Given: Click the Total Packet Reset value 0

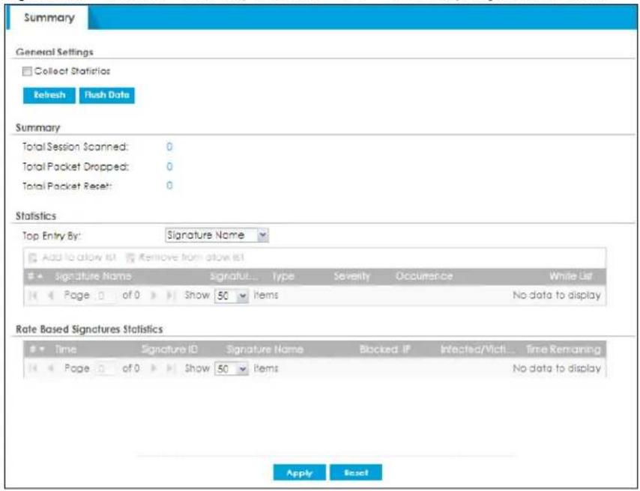Looking at the screenshot, I should coord(169,186).
